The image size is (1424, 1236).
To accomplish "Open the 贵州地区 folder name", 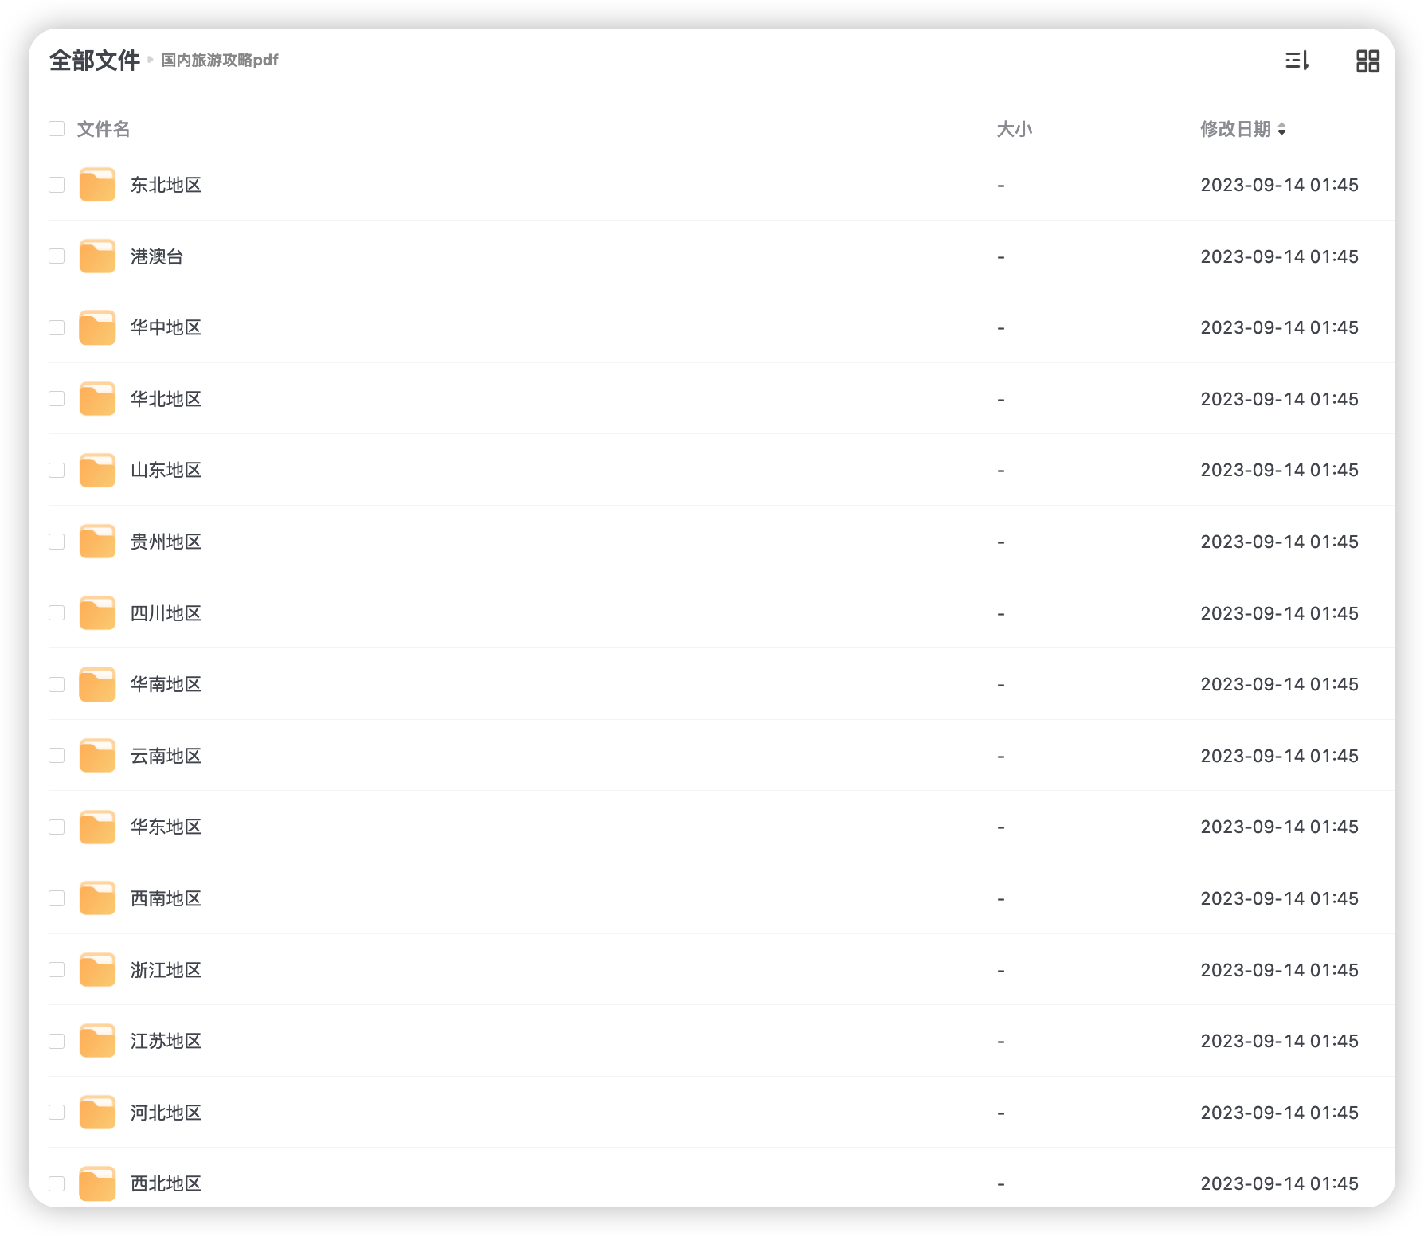I will click(166, 542).
